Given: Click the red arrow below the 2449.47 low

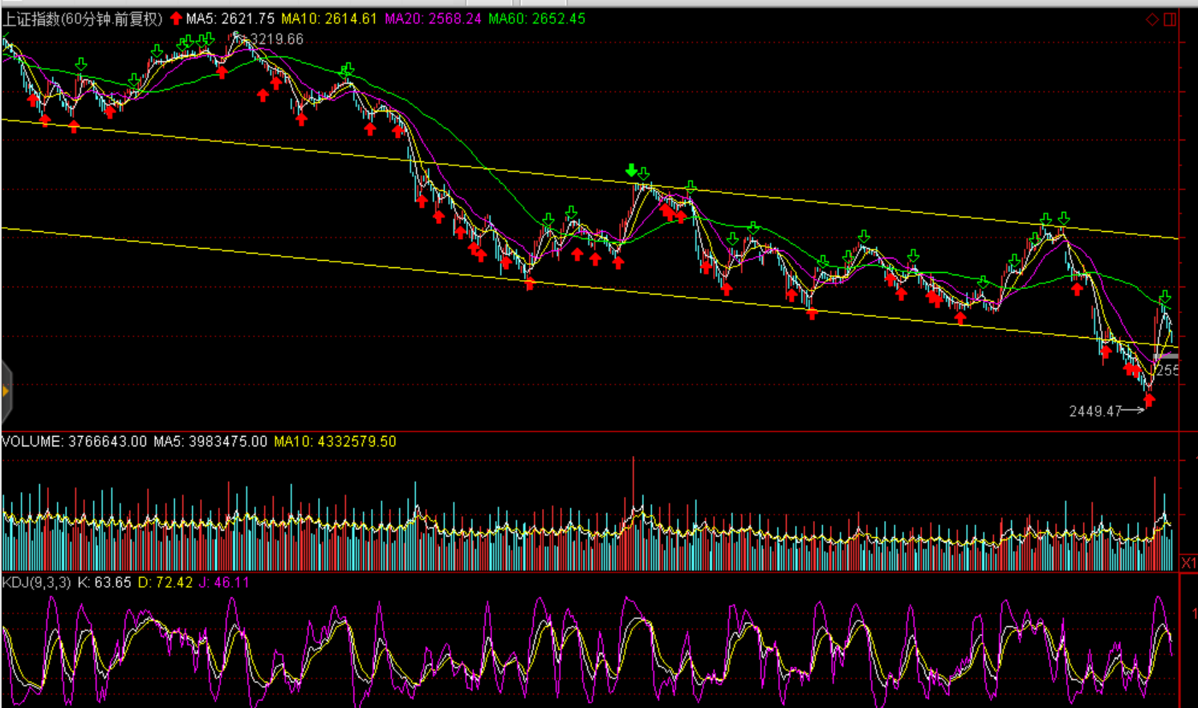Looking at the screenshot, I should pyautogui.click(x=1149, y=401).
